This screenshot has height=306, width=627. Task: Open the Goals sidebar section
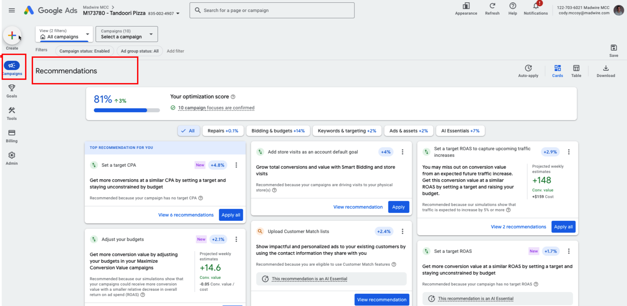[x=12, y=91]
